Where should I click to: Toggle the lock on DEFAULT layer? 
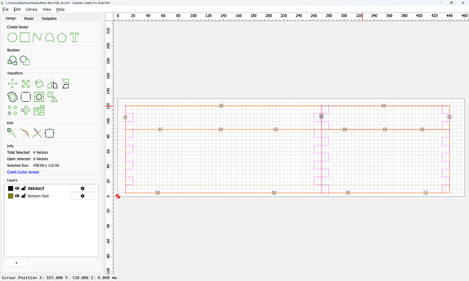(x=24, y=189)
